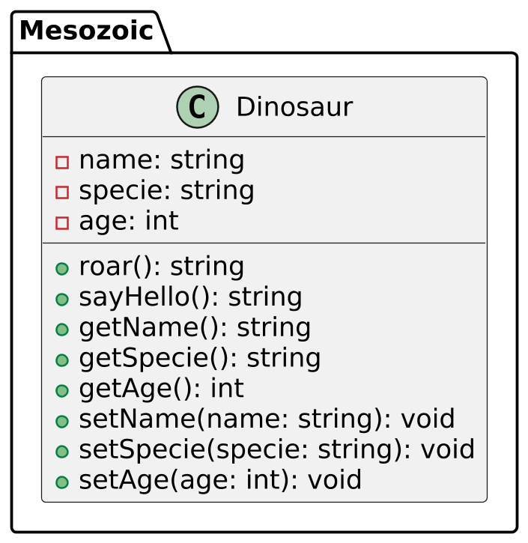Viewport: 528px width, 543px height.
Task: Click the 'setAge(age: int): void' method text
Action: click(x=220, y=481)
